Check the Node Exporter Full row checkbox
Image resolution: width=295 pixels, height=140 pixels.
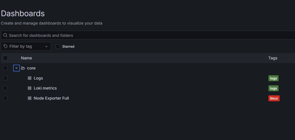pos(5,98)
